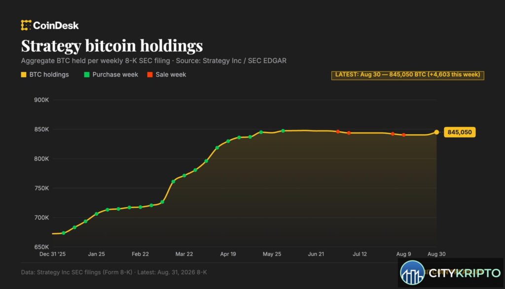This screenshot has width=505, height=289.
Task: Click the red sale dot directly above Aug 9
Action: point(403,135)
